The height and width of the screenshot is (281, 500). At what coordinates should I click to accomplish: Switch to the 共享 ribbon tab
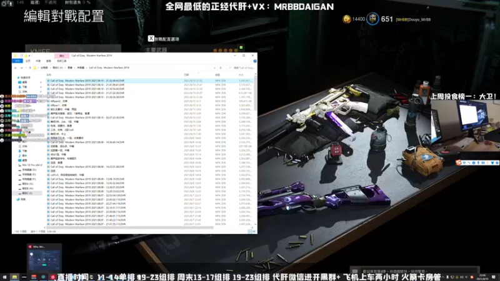pos(38,61)
